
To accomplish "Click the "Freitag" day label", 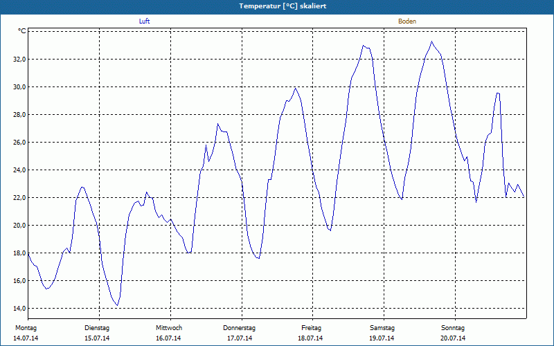I will [x=311, y=328].
